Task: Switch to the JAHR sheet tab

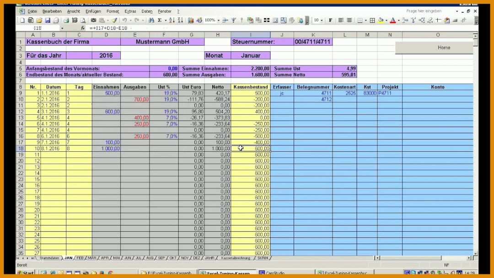Action: (x=209, y=258)
